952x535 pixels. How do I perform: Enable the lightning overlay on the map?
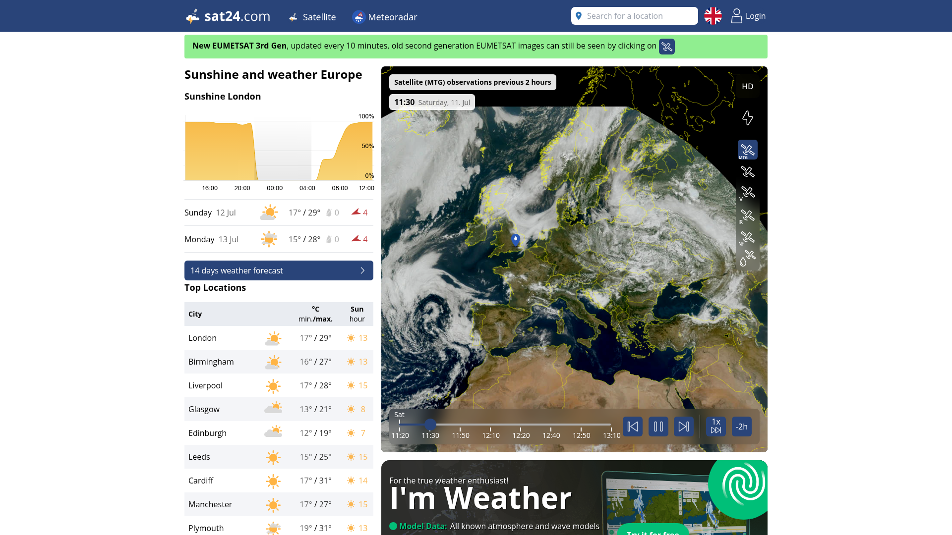[x=747, y=118]
